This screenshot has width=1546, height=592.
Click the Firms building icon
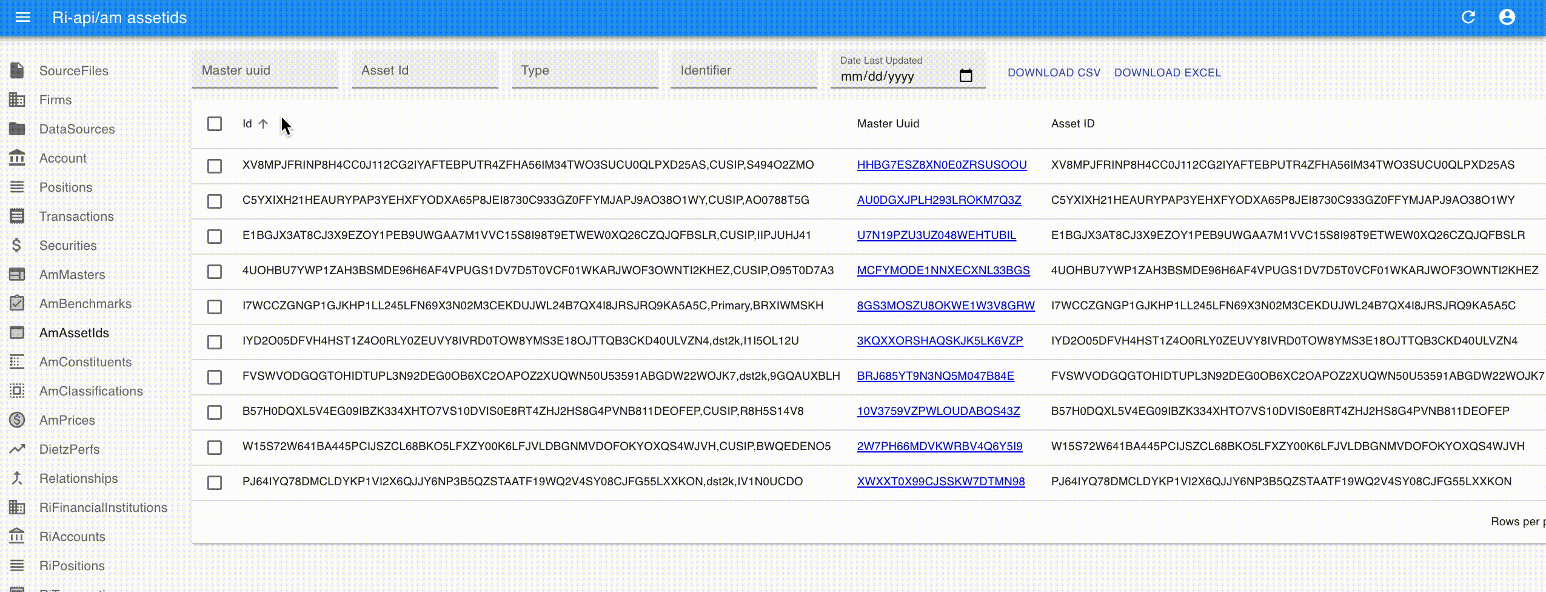pos(17,99)
